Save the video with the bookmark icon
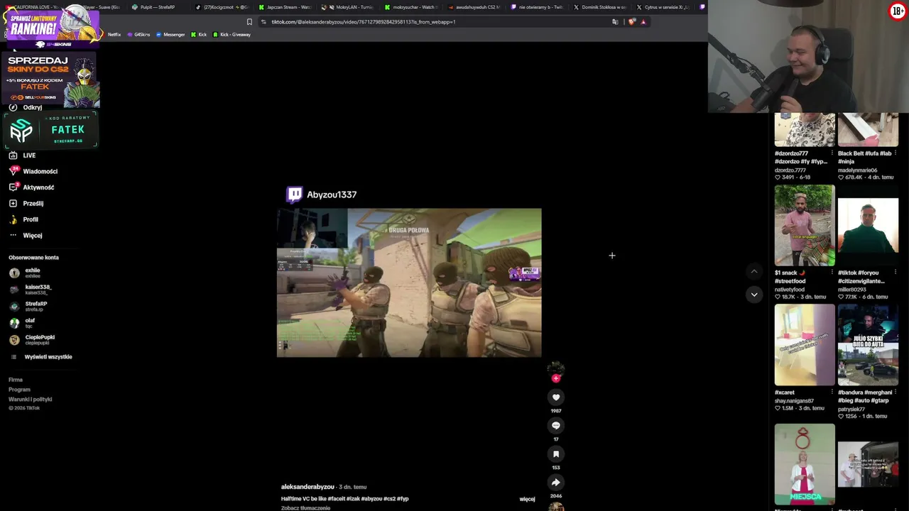Screen dimensions: 909x511 click(556, 454)
